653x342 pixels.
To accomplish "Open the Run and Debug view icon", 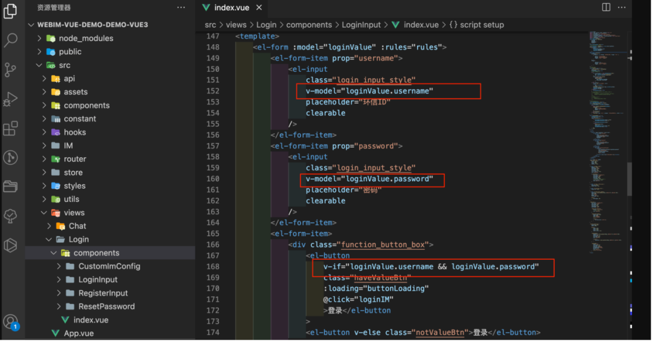I will point(10,99).
